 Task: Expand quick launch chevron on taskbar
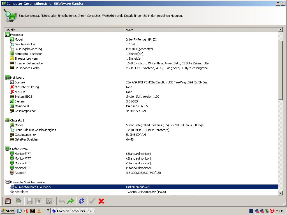pos(48,210)
